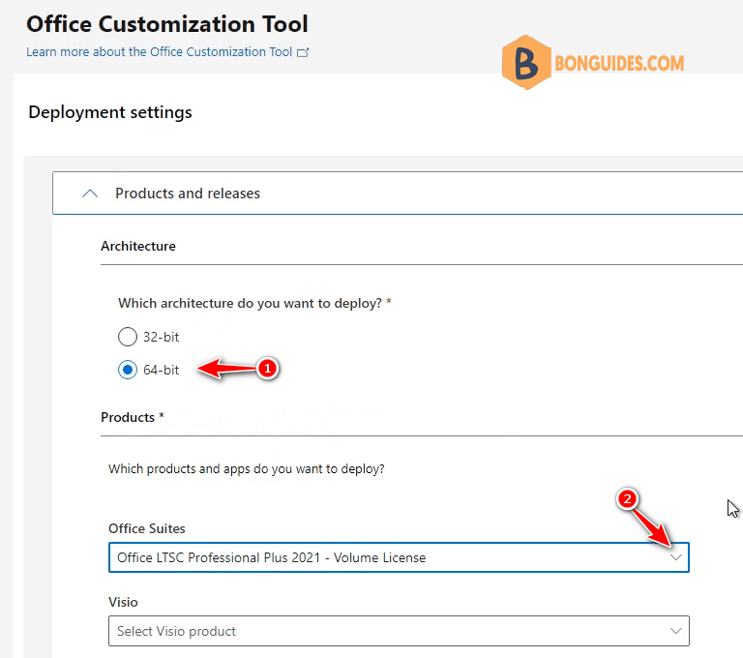The width and height of the screenshot is (743, 658).
Task: Click the Office Customization Tool title
Action: click(167, 23)
